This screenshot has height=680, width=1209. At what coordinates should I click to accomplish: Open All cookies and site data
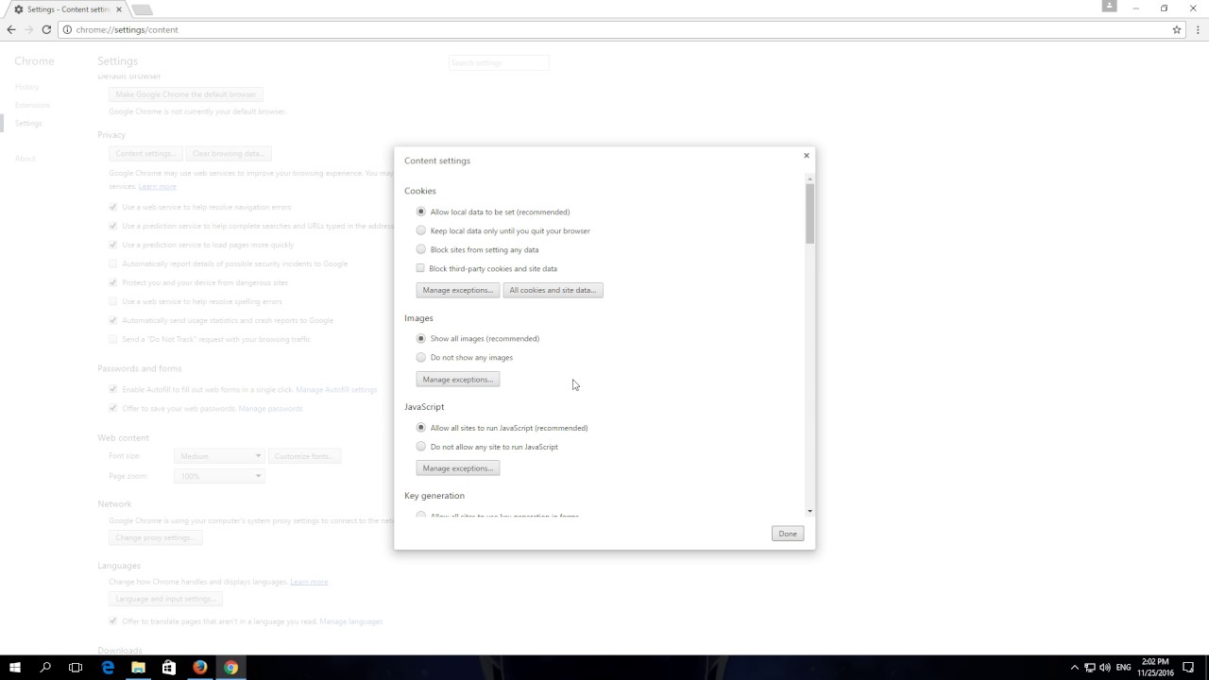(x=553, y=290)
